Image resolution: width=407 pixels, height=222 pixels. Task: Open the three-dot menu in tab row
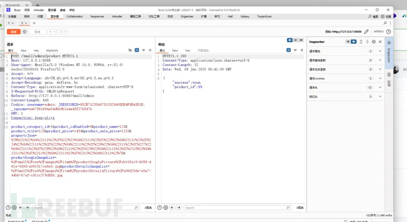click(390, 23)
